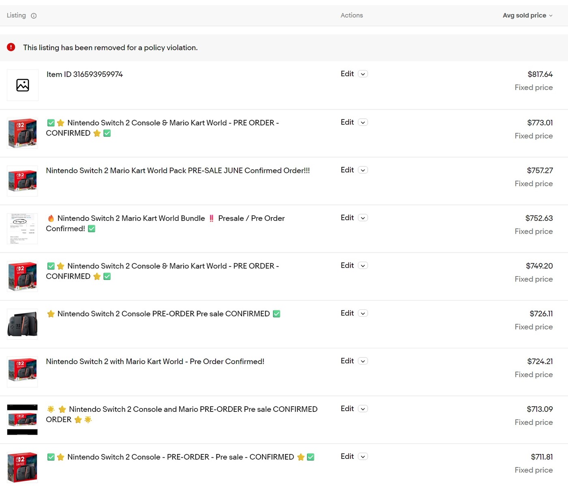
Task: Click the $724.21 price value
Action: click(540, 362)
